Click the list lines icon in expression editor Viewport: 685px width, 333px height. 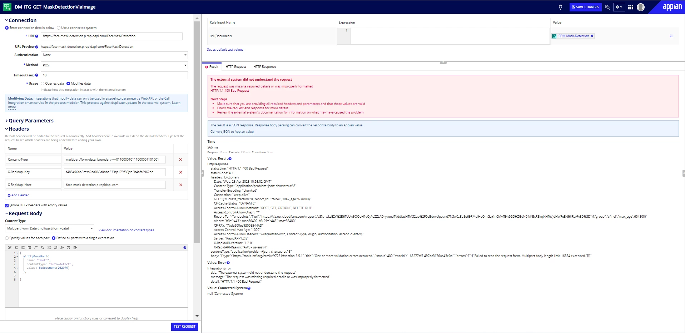pos(29,247)
